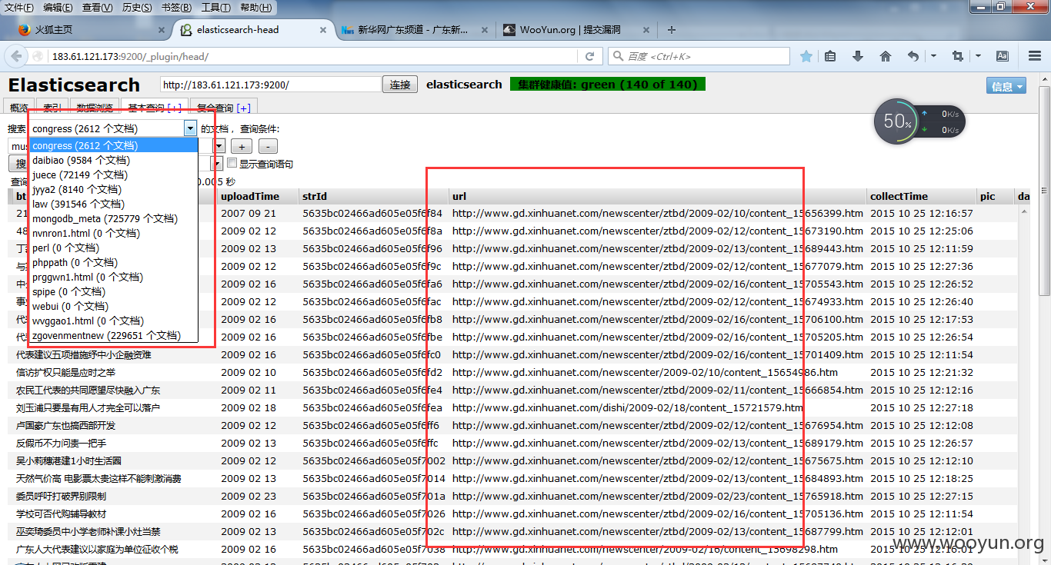Select prggwn1.html (0 个文档) option
The height and width of the screenshot is (565, 1051).
[113, 277]
